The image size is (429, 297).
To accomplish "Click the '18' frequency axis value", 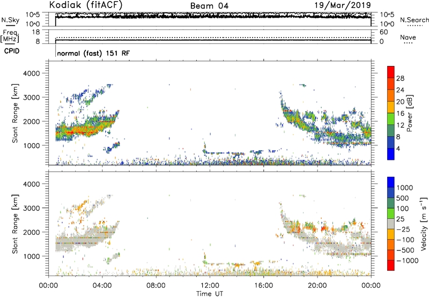I will (36, 32).
